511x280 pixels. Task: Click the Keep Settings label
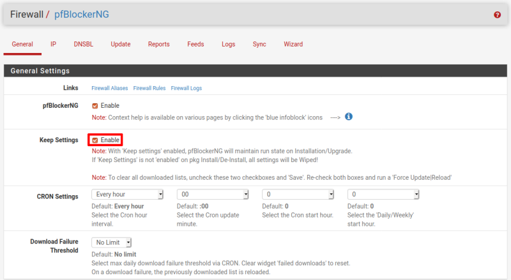coord(59,140)
